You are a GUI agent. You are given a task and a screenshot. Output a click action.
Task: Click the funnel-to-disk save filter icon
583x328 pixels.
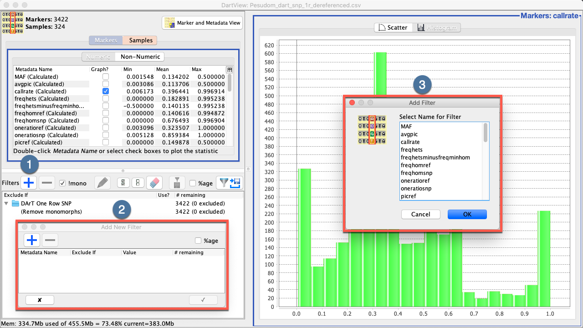coord(177,183)
